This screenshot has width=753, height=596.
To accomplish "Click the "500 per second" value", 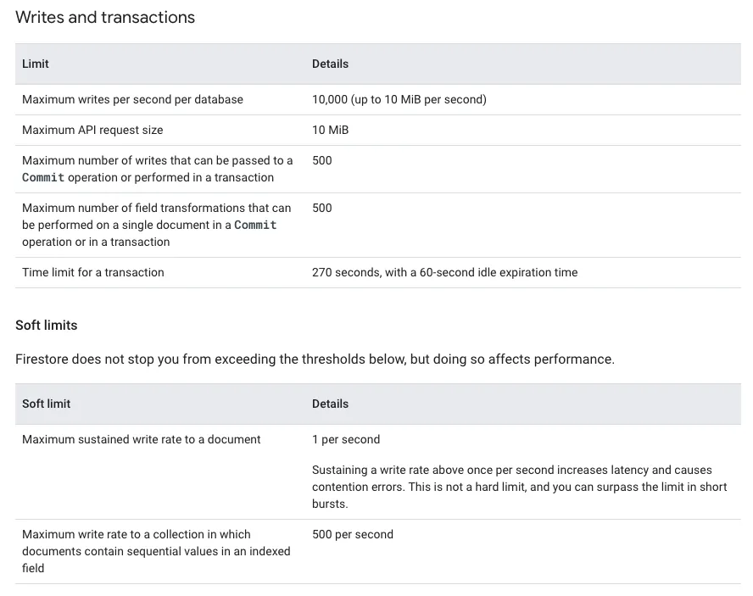I will pos(353,534).
